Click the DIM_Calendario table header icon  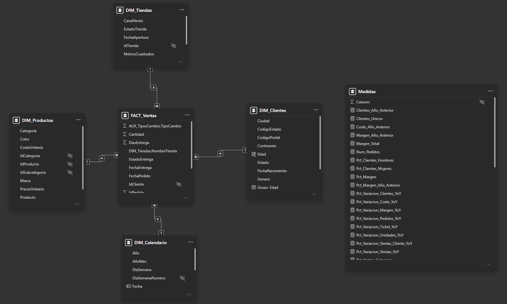click(129, 243)
